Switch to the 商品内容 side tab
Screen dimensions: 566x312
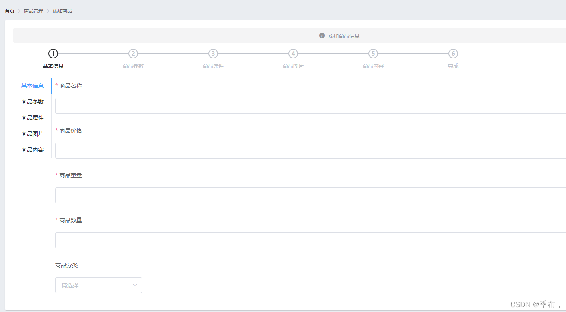tap(32, 150)
